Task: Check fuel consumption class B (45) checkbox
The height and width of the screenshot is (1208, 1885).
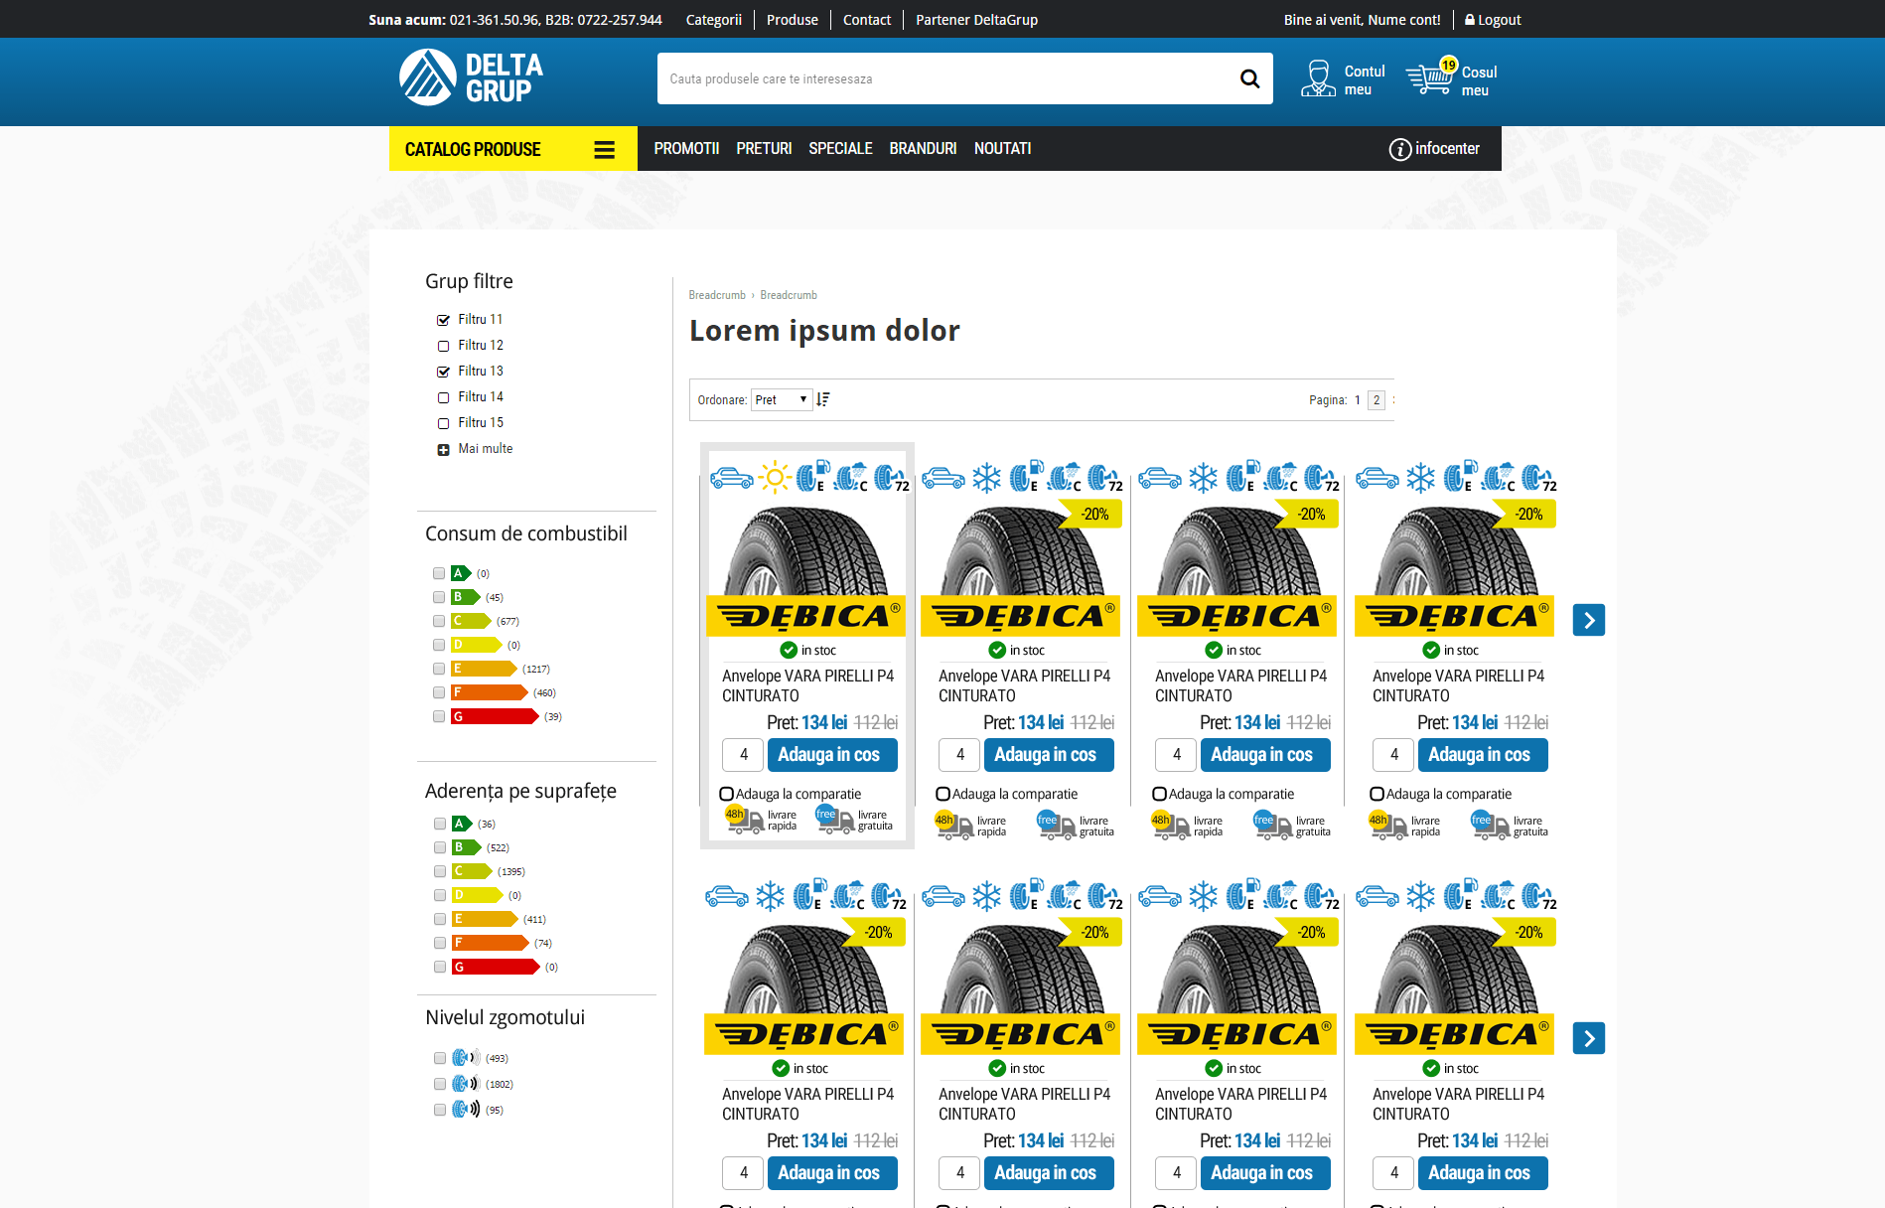Action: click(x=439, y=597)
